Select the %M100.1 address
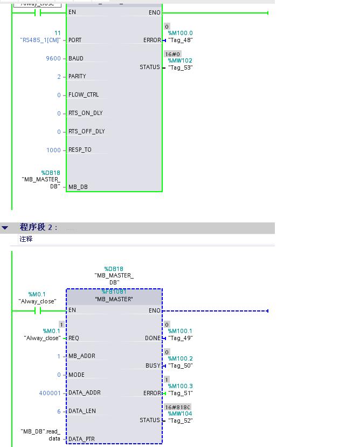Viewport: 353px width, 447px height. 180,331
